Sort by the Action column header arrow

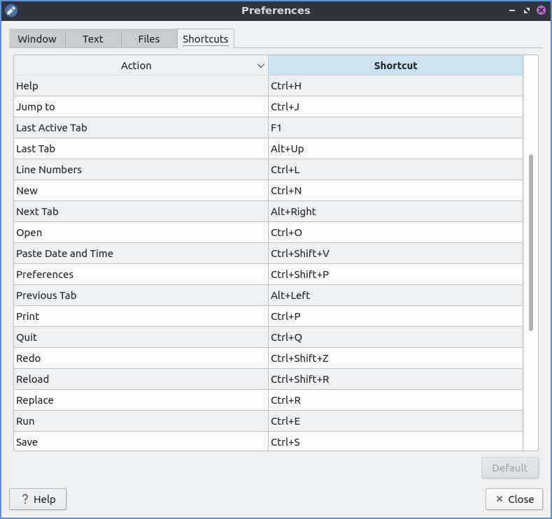(261, 66)
